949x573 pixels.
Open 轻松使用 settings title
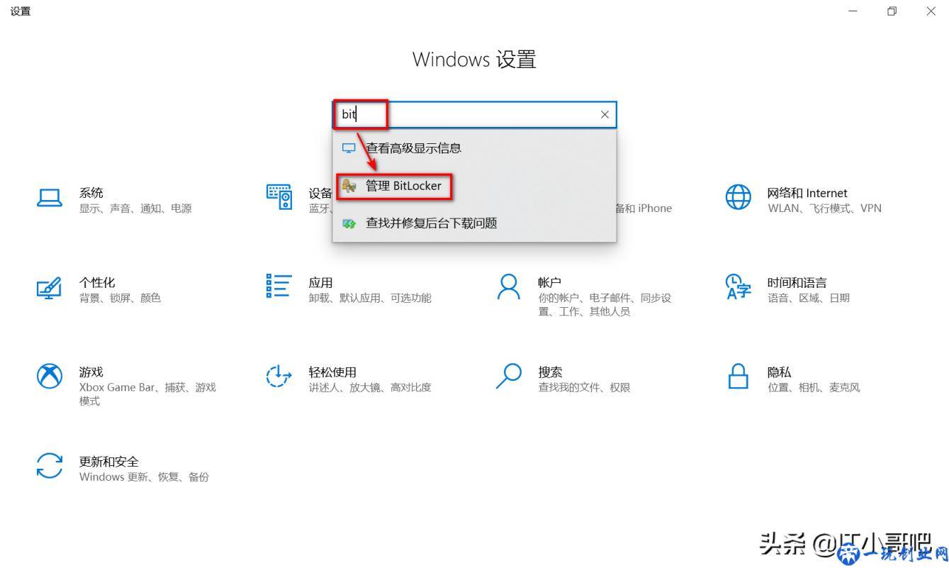tap(332, 372)
